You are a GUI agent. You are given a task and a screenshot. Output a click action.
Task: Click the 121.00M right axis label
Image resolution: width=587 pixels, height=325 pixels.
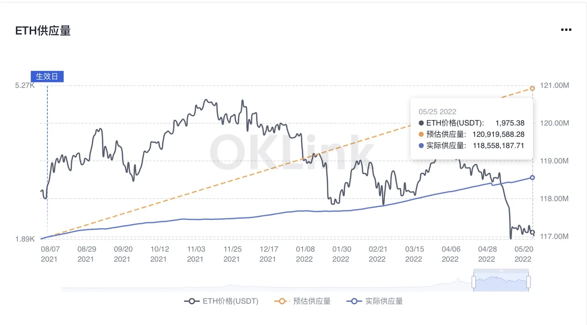tap(554, 86)
